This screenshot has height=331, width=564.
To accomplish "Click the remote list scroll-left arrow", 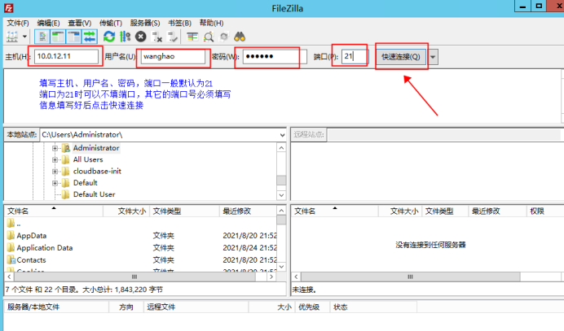I will click(x=296, y=277).
